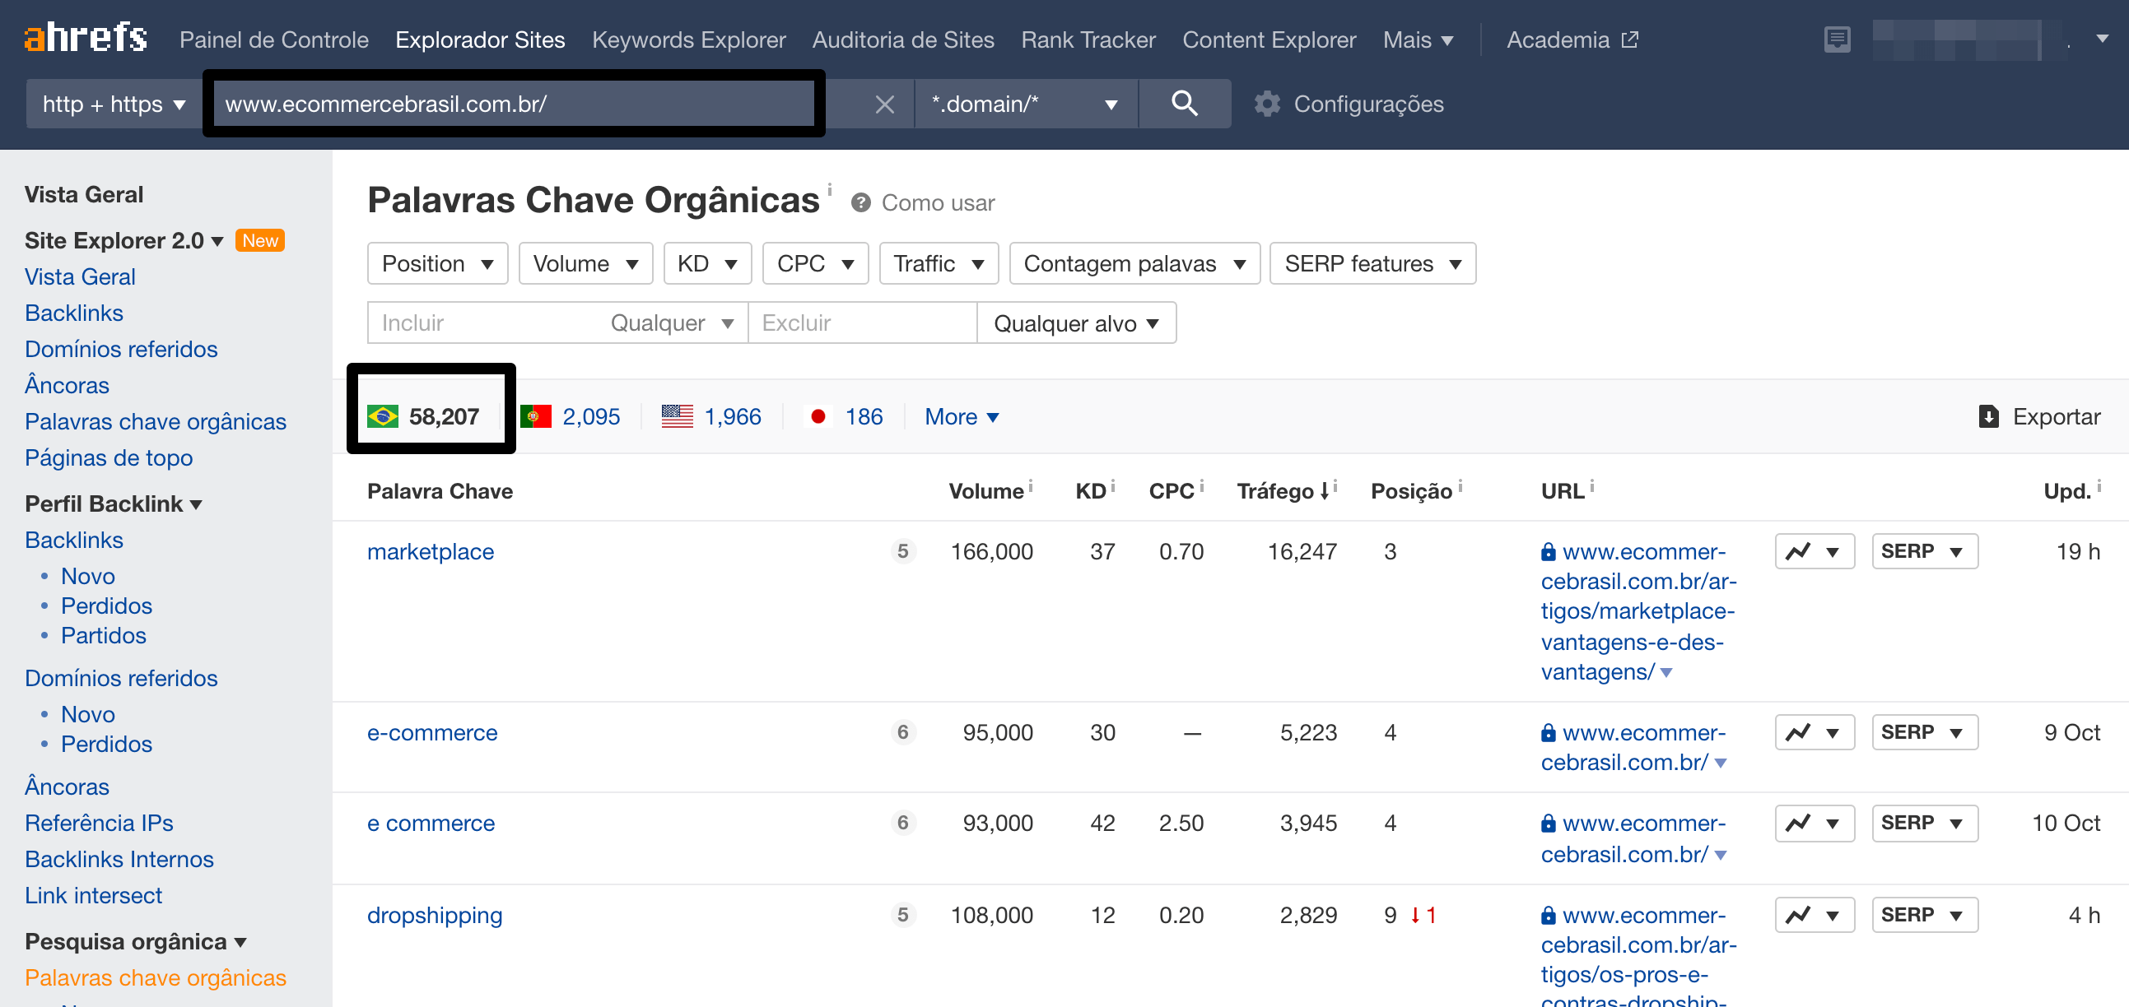This screenshot has height=1007, width=2129.
Task: Open the Position filter dropdown
Action: [x=437, y=263]
